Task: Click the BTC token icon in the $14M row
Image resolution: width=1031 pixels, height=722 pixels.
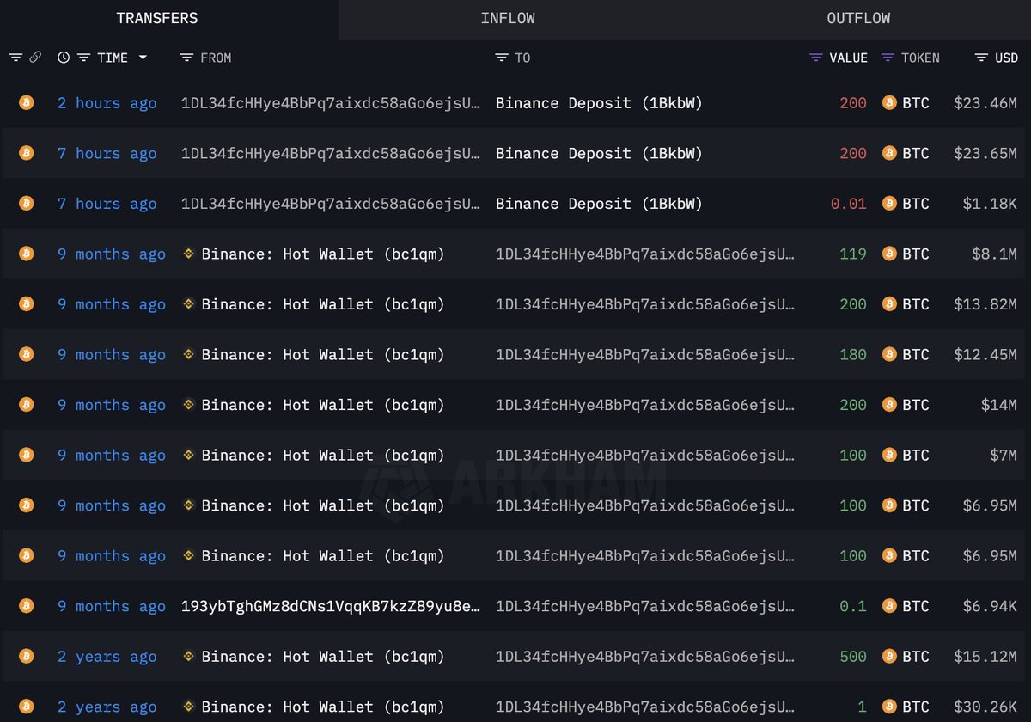Action: click(889, 405)
